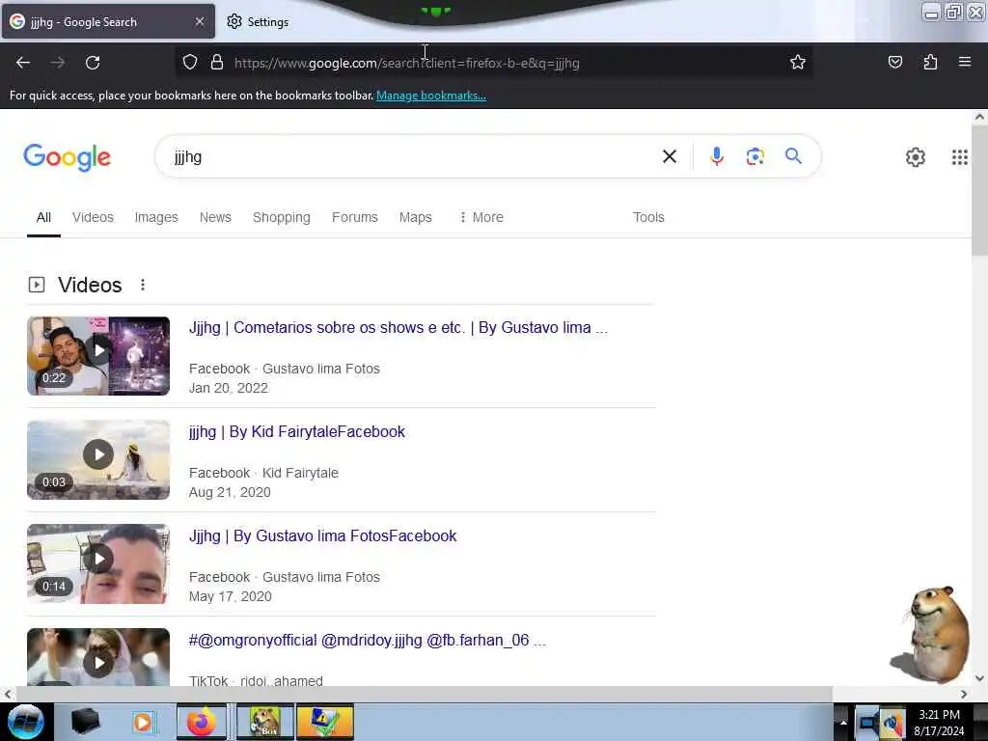This screenshot has height=741, width=988.
Task: Expand the More search filters
Action: (481, 217)
